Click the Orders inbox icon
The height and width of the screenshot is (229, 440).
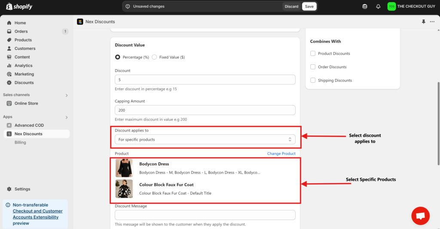click(9, 31)
